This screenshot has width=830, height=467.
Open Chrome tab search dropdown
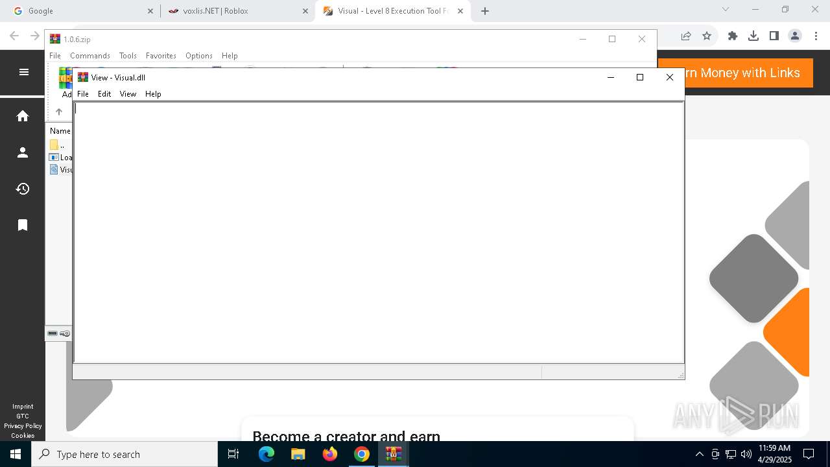[726, 10]
